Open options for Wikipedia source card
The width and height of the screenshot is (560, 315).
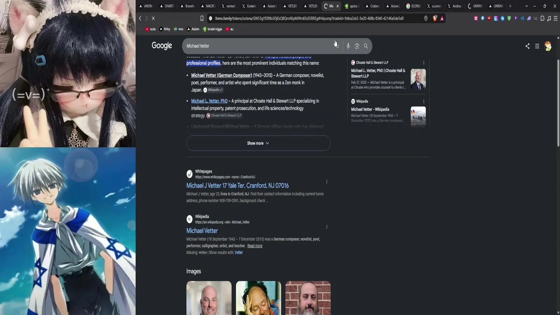click(x=423, y=101)
